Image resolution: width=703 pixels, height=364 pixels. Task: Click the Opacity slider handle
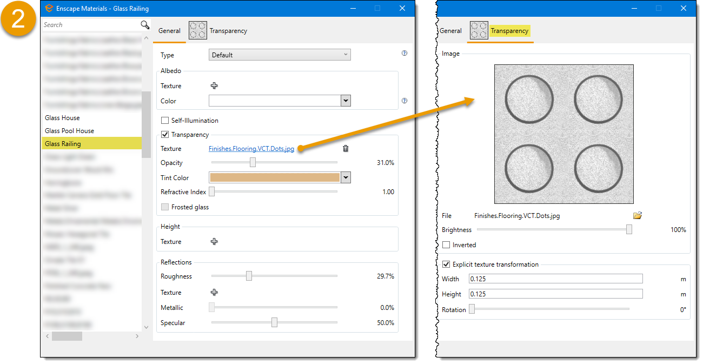point(253,163)
